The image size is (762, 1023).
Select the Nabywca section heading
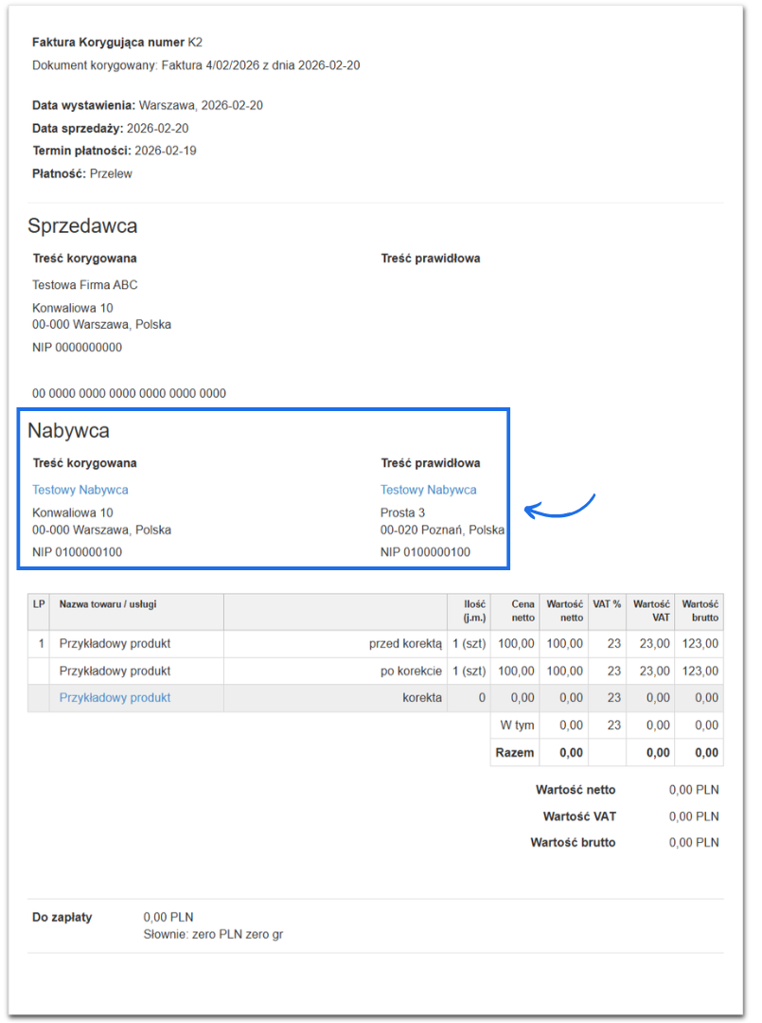point(68,431)
